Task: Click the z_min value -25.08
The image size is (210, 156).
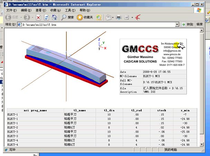Action: (185, 132)
